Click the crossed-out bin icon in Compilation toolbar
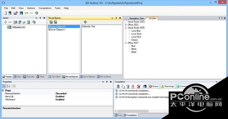The height and width of the screenshot is (119, 228). point(138,86)
